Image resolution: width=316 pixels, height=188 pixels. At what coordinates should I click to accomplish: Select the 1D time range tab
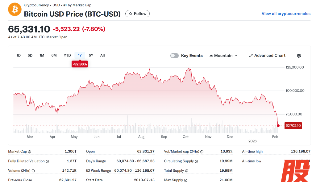[19, 56]
